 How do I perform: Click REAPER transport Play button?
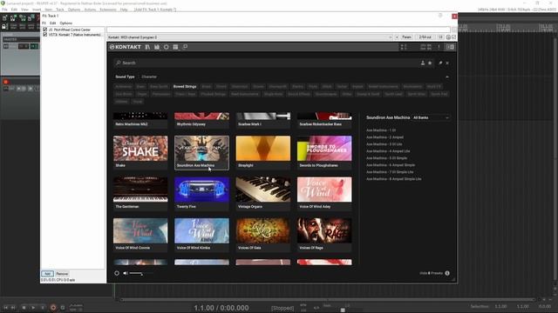pos(33,307)
